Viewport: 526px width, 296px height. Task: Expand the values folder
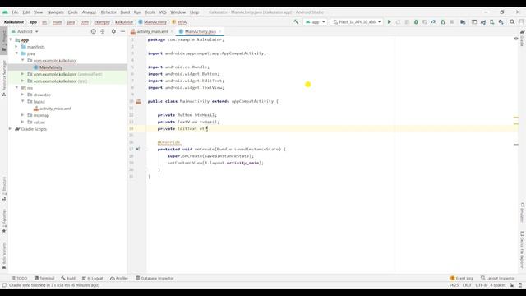pos(23,122)
